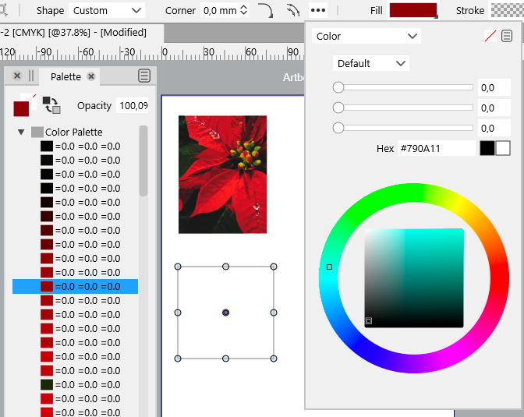Click the Fill color swatch in toolbar

click(x=413, y=11)
